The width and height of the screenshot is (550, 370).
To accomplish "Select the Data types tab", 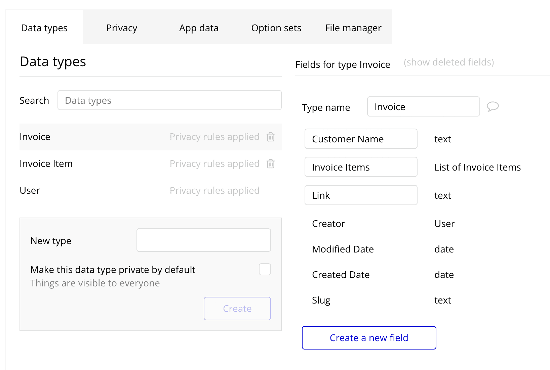I will pos(44,28).
